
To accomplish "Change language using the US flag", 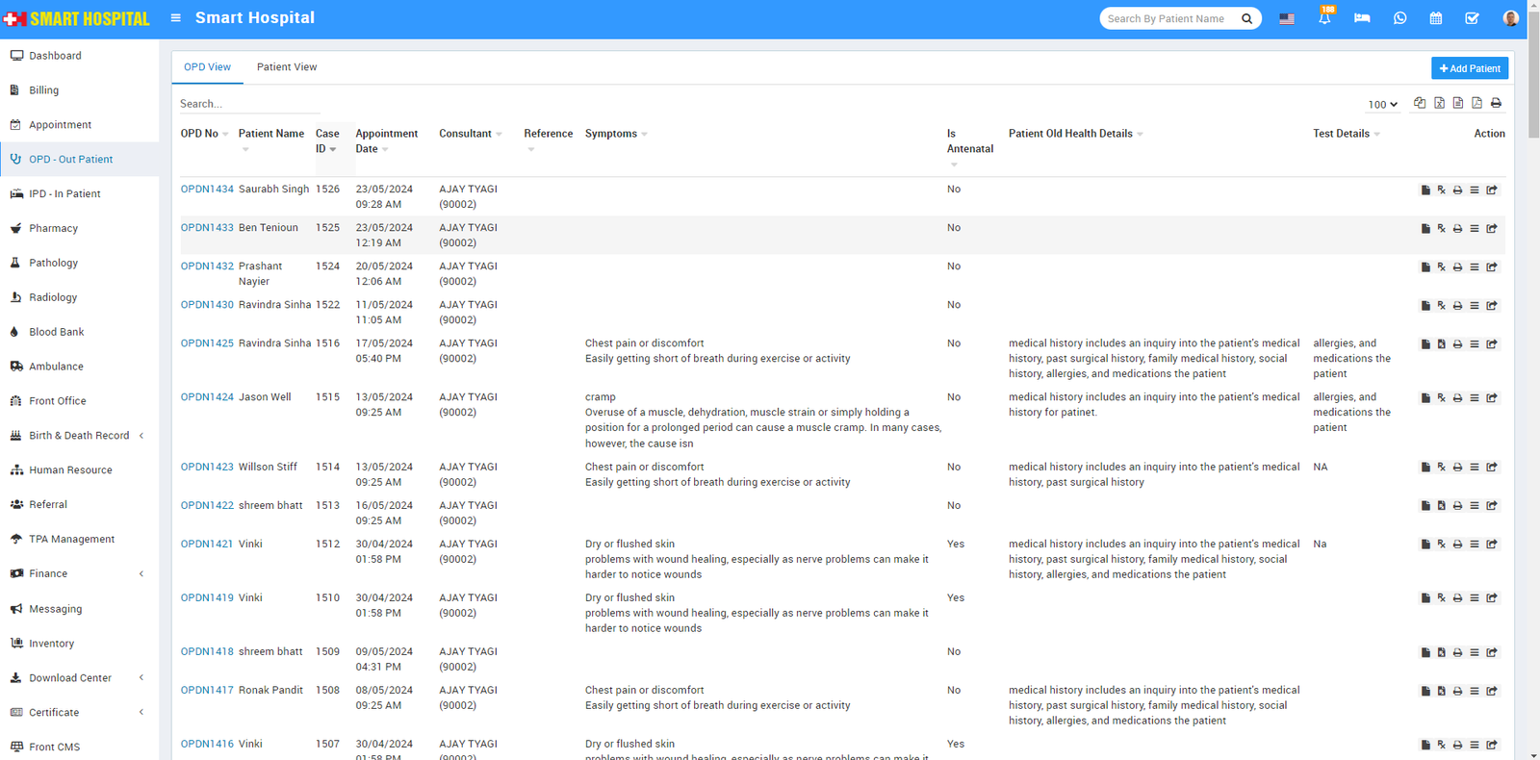I will [x=1287, y=18].
